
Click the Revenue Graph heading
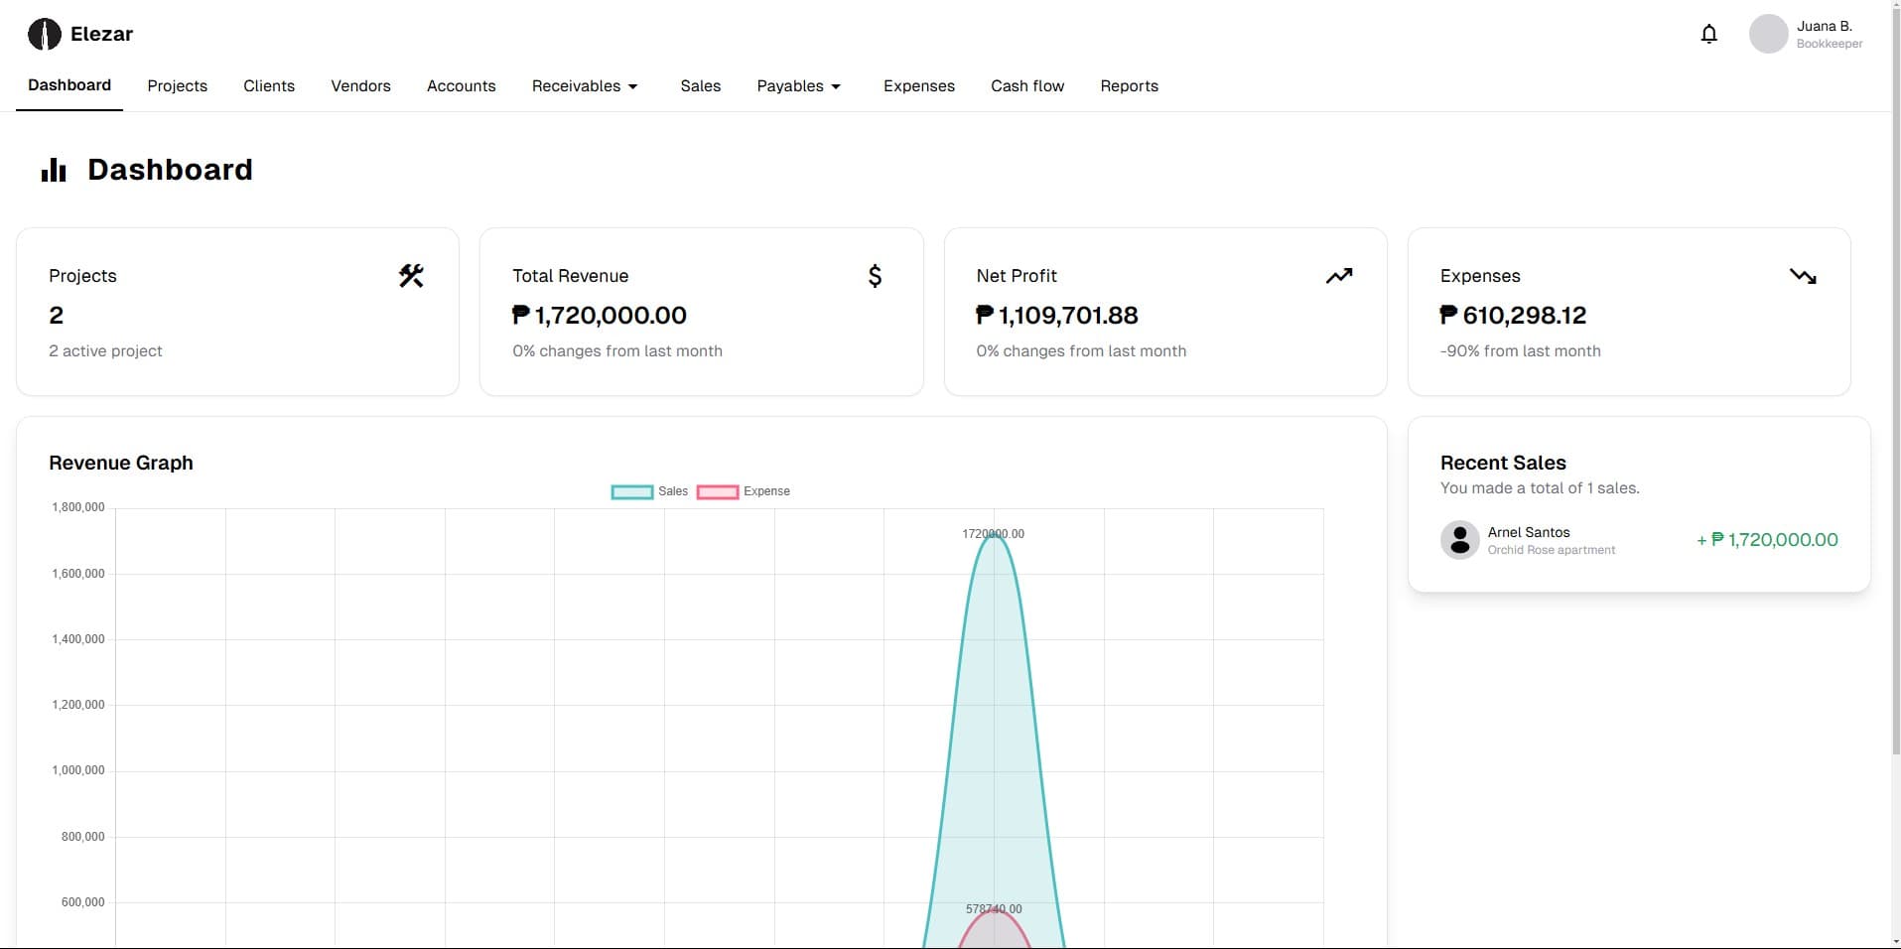(x=121, y=463)
